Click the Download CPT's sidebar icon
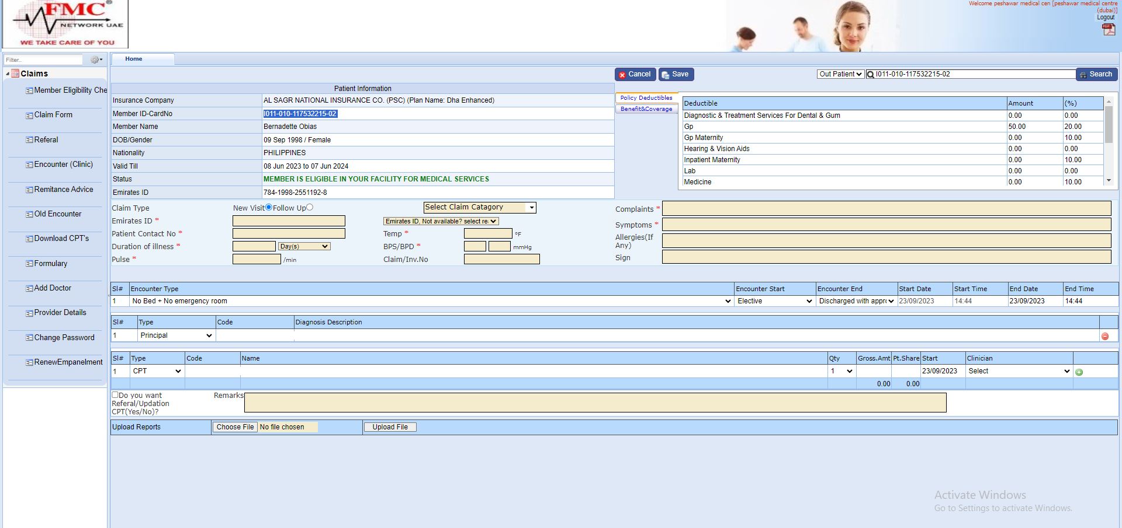This screenshot has height=528, width=1122. pos(29,239)
